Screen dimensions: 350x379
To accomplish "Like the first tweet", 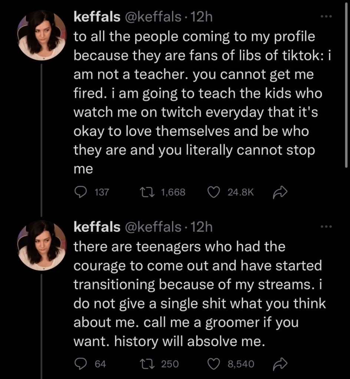I will click(213, 192).
